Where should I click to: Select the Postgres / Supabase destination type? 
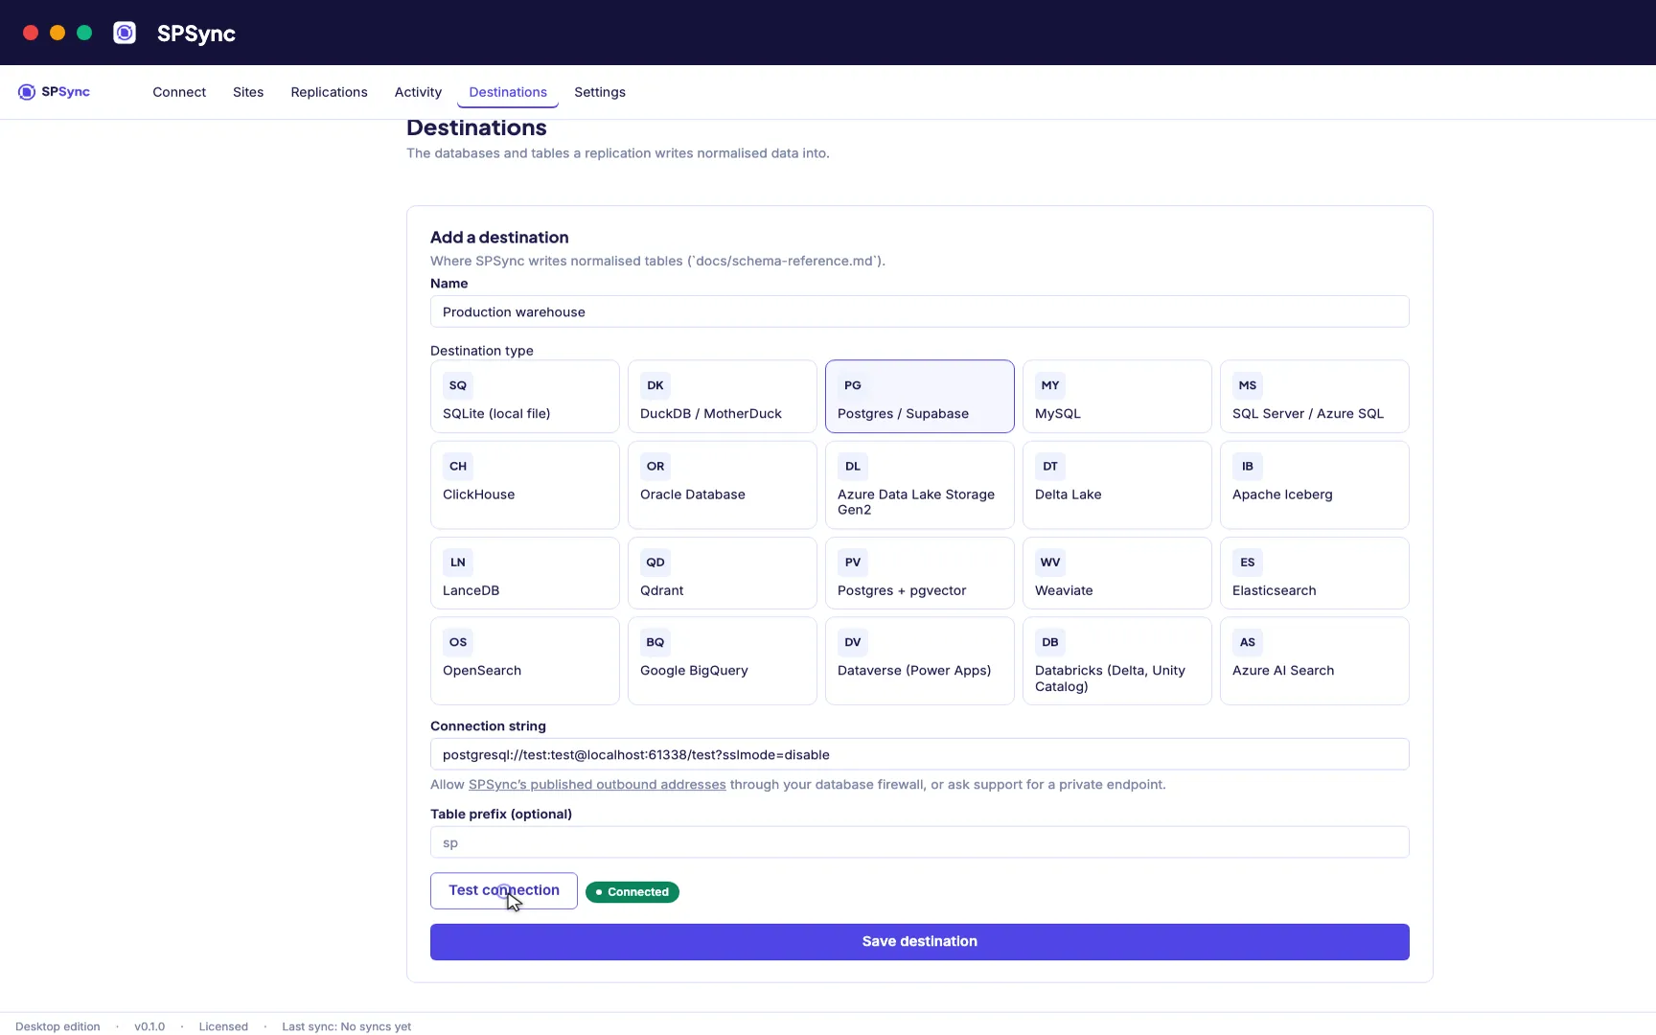click(920, 397)
